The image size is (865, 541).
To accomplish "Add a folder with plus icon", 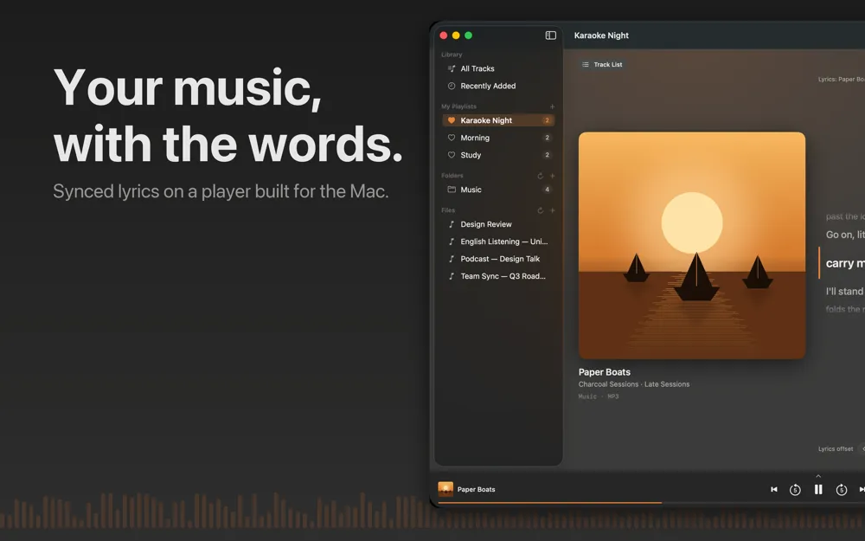I will pos(552,176).
